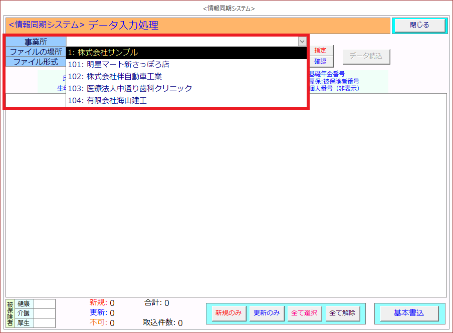
Task: Click the 確認 button
Action: (x=320, y=62)
